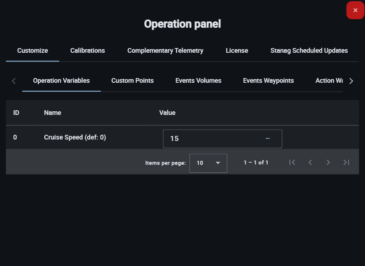The width and height of the screenshot is (365, 266).
Task: Go to the previous page of results
Action: (310, 163)
